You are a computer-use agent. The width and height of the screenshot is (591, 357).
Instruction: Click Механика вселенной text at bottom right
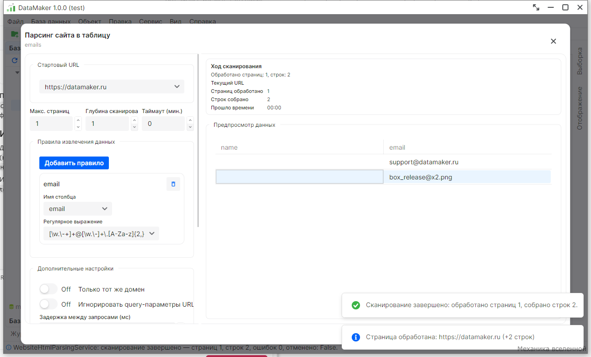[552, 349]
